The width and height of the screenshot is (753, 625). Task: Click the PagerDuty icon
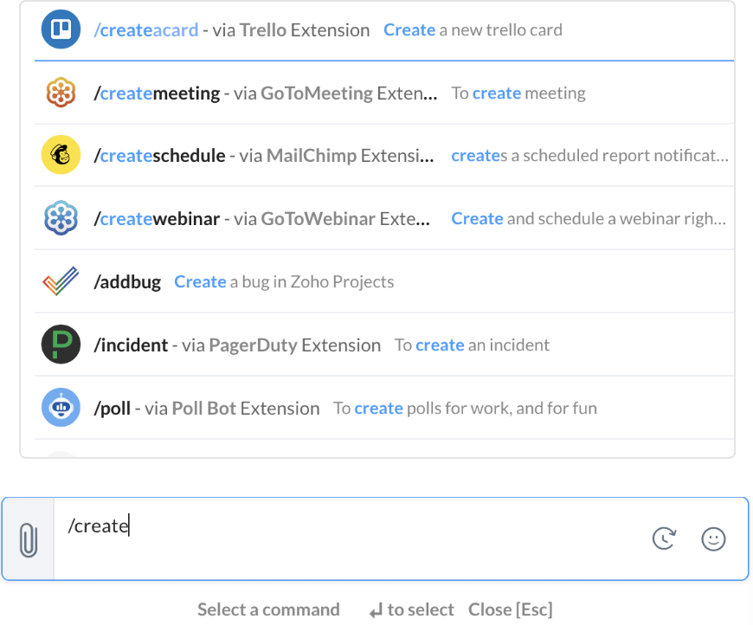[61, 345]
